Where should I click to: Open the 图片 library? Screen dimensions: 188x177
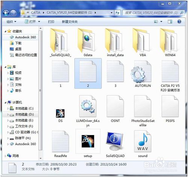[15, 79]
